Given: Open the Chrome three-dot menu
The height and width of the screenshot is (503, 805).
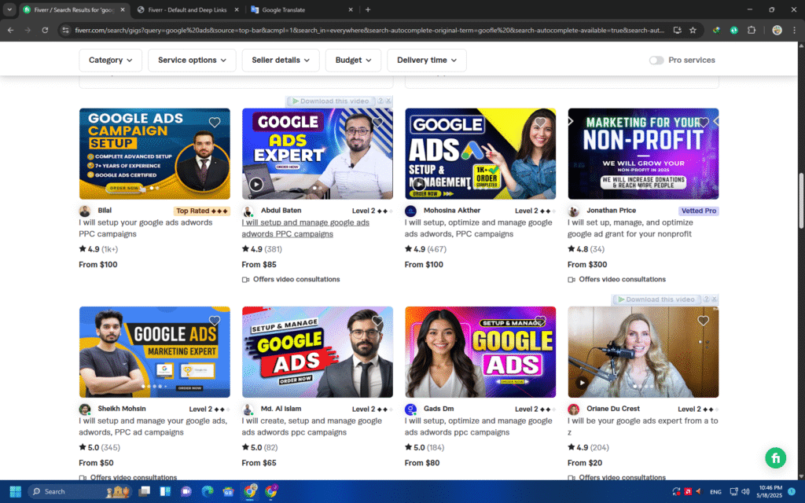Looking at the screenshot, I should click(794, 31).
